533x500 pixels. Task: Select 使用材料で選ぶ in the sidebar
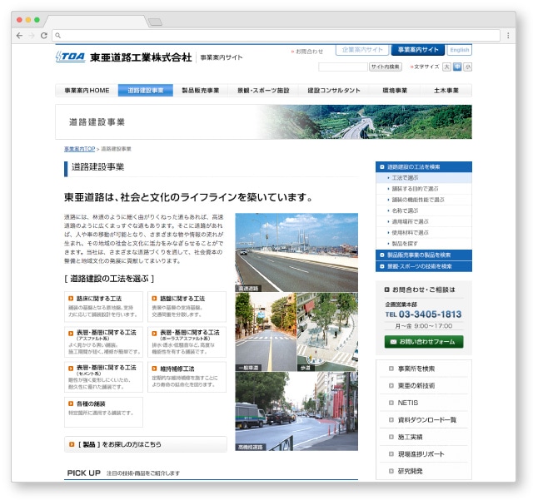(424, 233)
